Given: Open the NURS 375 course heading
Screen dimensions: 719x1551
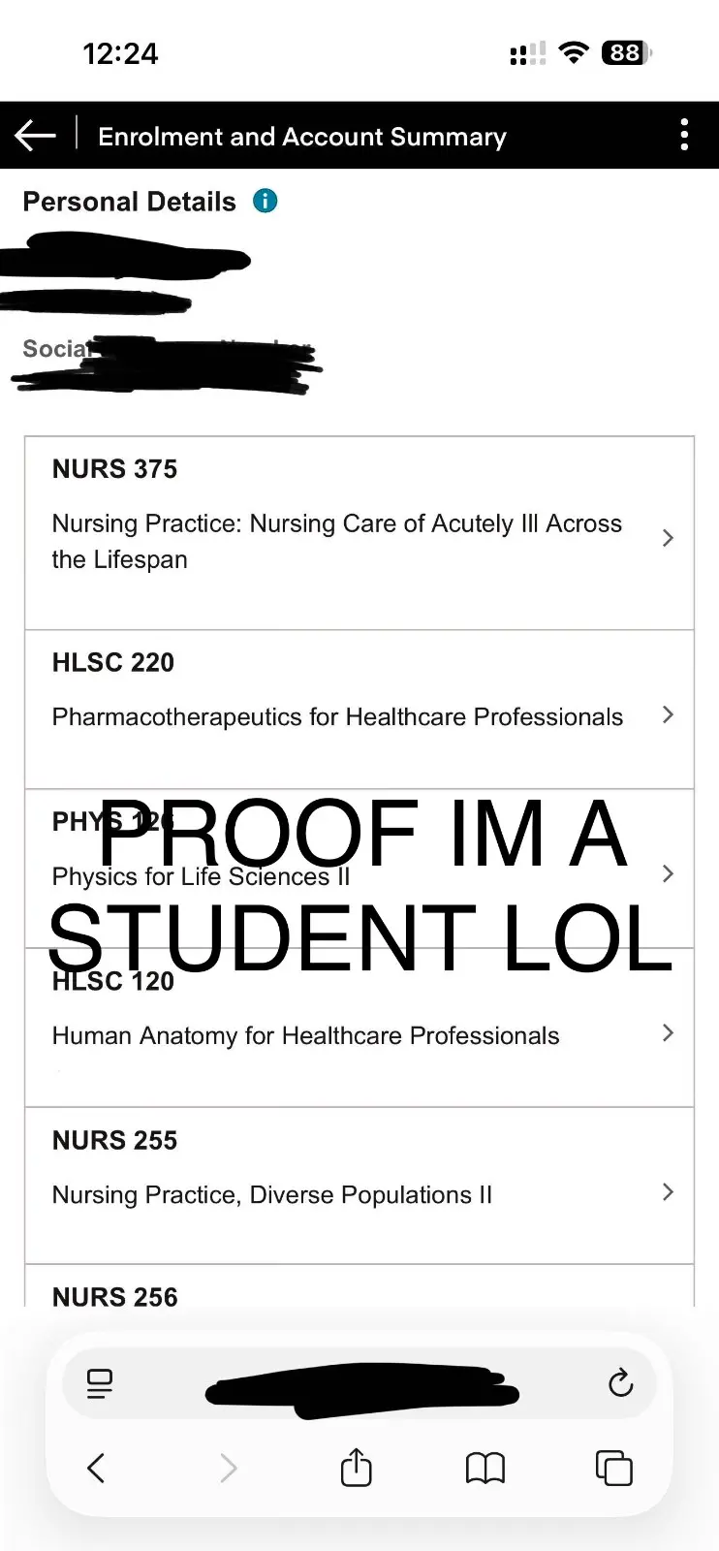Looking at the screenshot, I should pos(114,469).
